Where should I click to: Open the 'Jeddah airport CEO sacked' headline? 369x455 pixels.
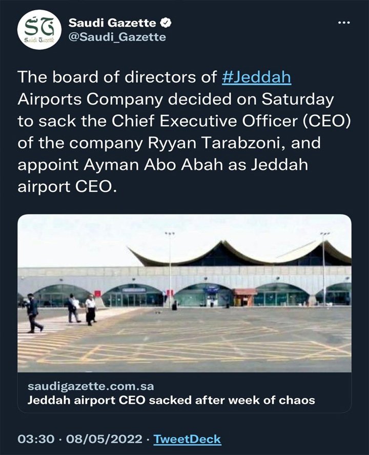[171, 400]
